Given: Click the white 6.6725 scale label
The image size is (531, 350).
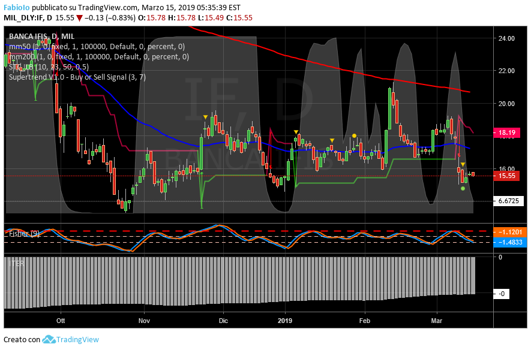Looking at the screenshot, I should pyautogui.click(x=509, y=201).
